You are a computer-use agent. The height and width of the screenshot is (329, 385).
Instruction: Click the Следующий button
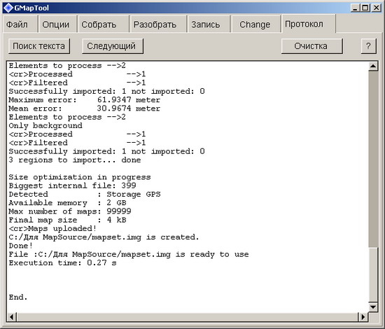coord(113,46)
